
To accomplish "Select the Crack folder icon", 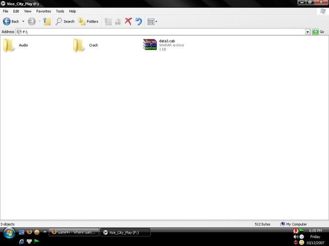I will tap(79, 45).
